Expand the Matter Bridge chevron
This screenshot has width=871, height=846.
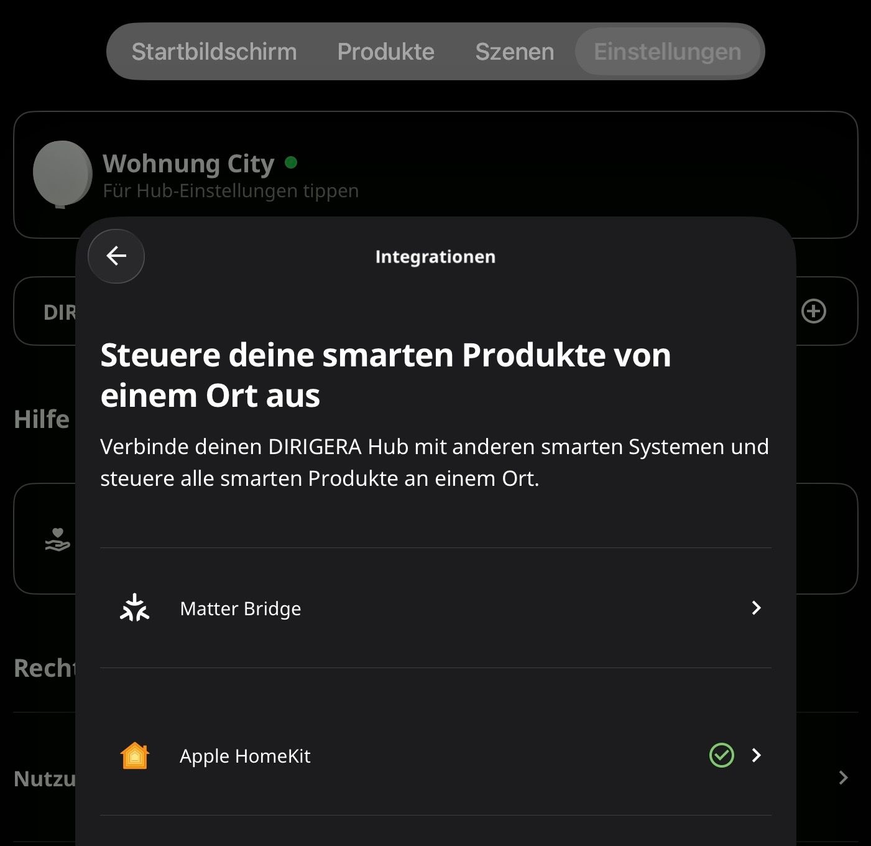tap(756, 608)
